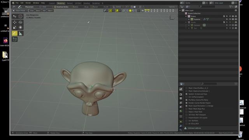This screenshot has width=249, height=140.
Task: Open the Options dropdown in tool header
Action: point(173,7)
